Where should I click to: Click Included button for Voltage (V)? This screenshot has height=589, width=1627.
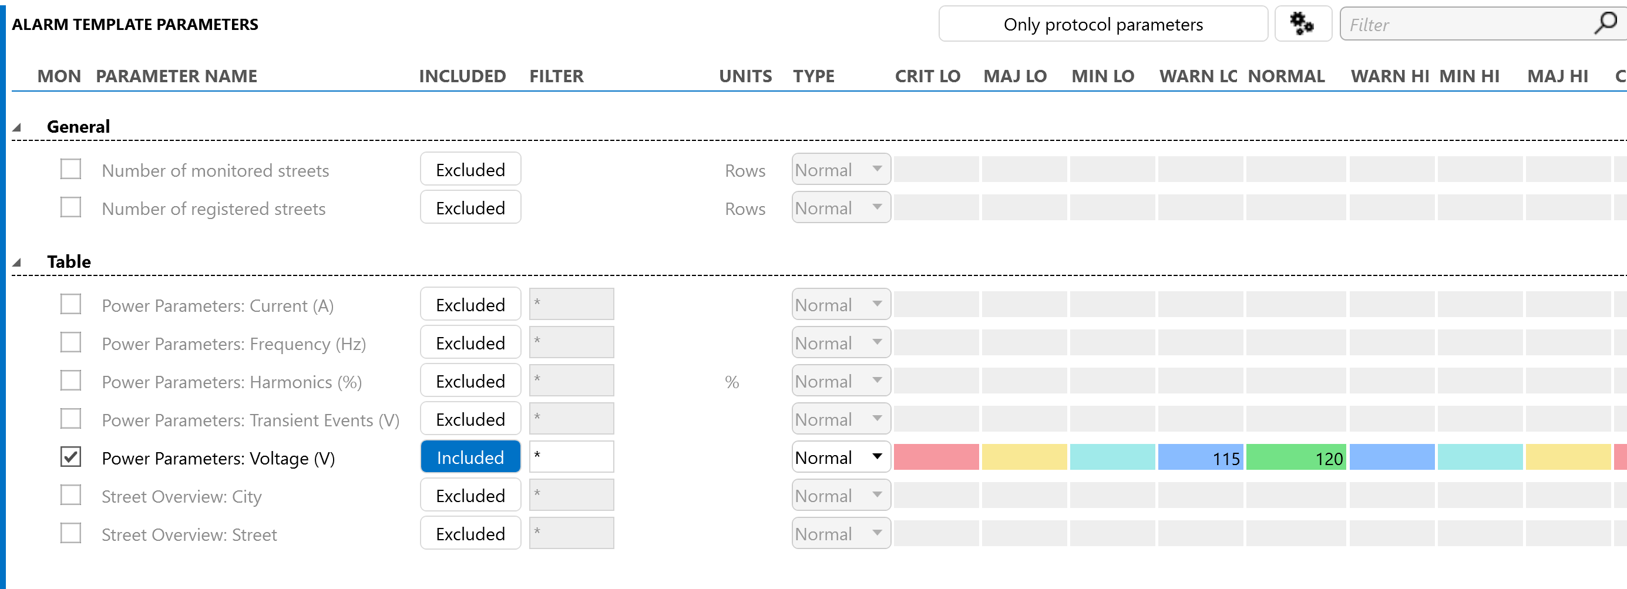(x=470, y=457)
